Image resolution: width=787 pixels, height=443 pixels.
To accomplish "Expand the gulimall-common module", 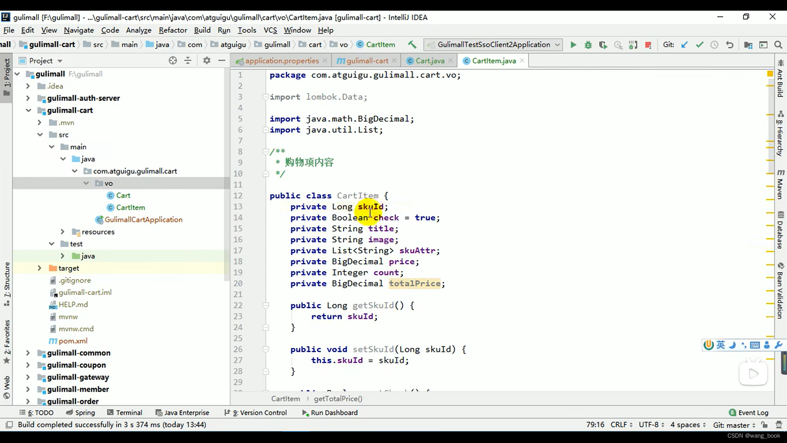I will tap(28, 353).
